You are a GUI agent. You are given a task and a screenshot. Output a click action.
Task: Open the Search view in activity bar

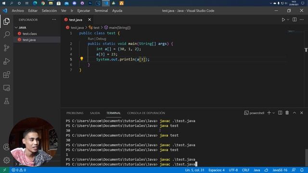point(6,35)
